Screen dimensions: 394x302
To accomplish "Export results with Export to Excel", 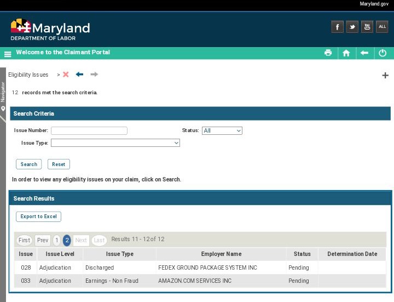I will coord(38,216).
